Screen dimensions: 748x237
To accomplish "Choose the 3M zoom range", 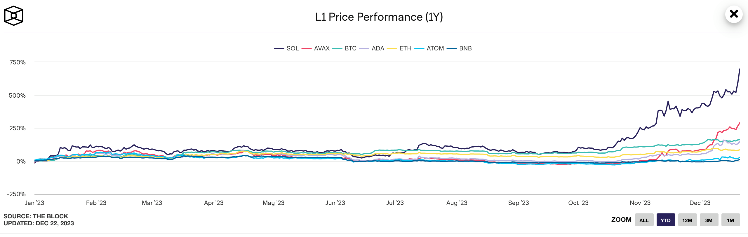I will coord(709,220).
